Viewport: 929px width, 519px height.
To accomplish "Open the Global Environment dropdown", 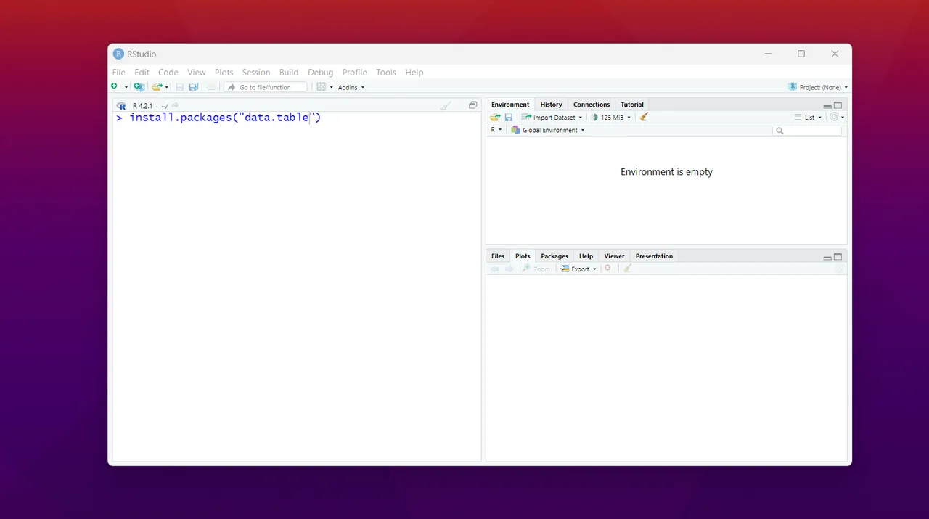I will click(548, 130).
